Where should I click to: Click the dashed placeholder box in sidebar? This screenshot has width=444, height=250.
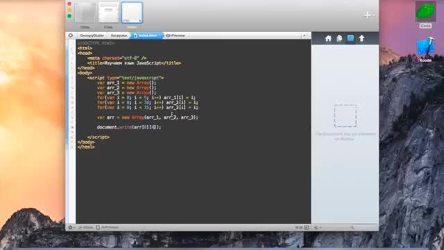(x=345, y=116)
